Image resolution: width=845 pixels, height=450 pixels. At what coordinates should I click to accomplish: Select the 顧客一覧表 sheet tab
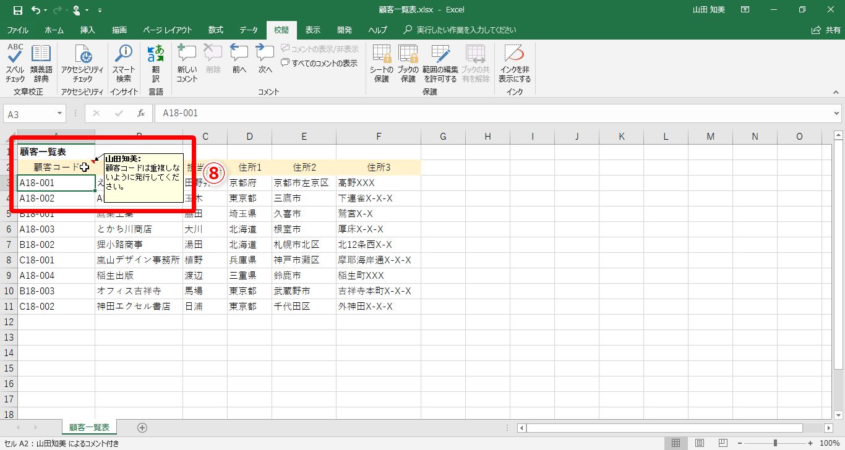[89, 427]
